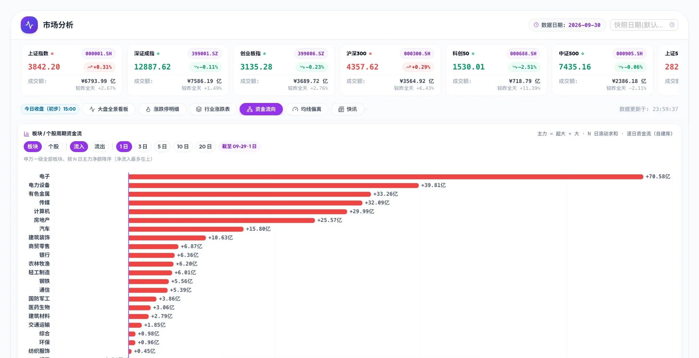Choose the 1日 period
This screenshot has height=358, width=699.
point(124,147)
